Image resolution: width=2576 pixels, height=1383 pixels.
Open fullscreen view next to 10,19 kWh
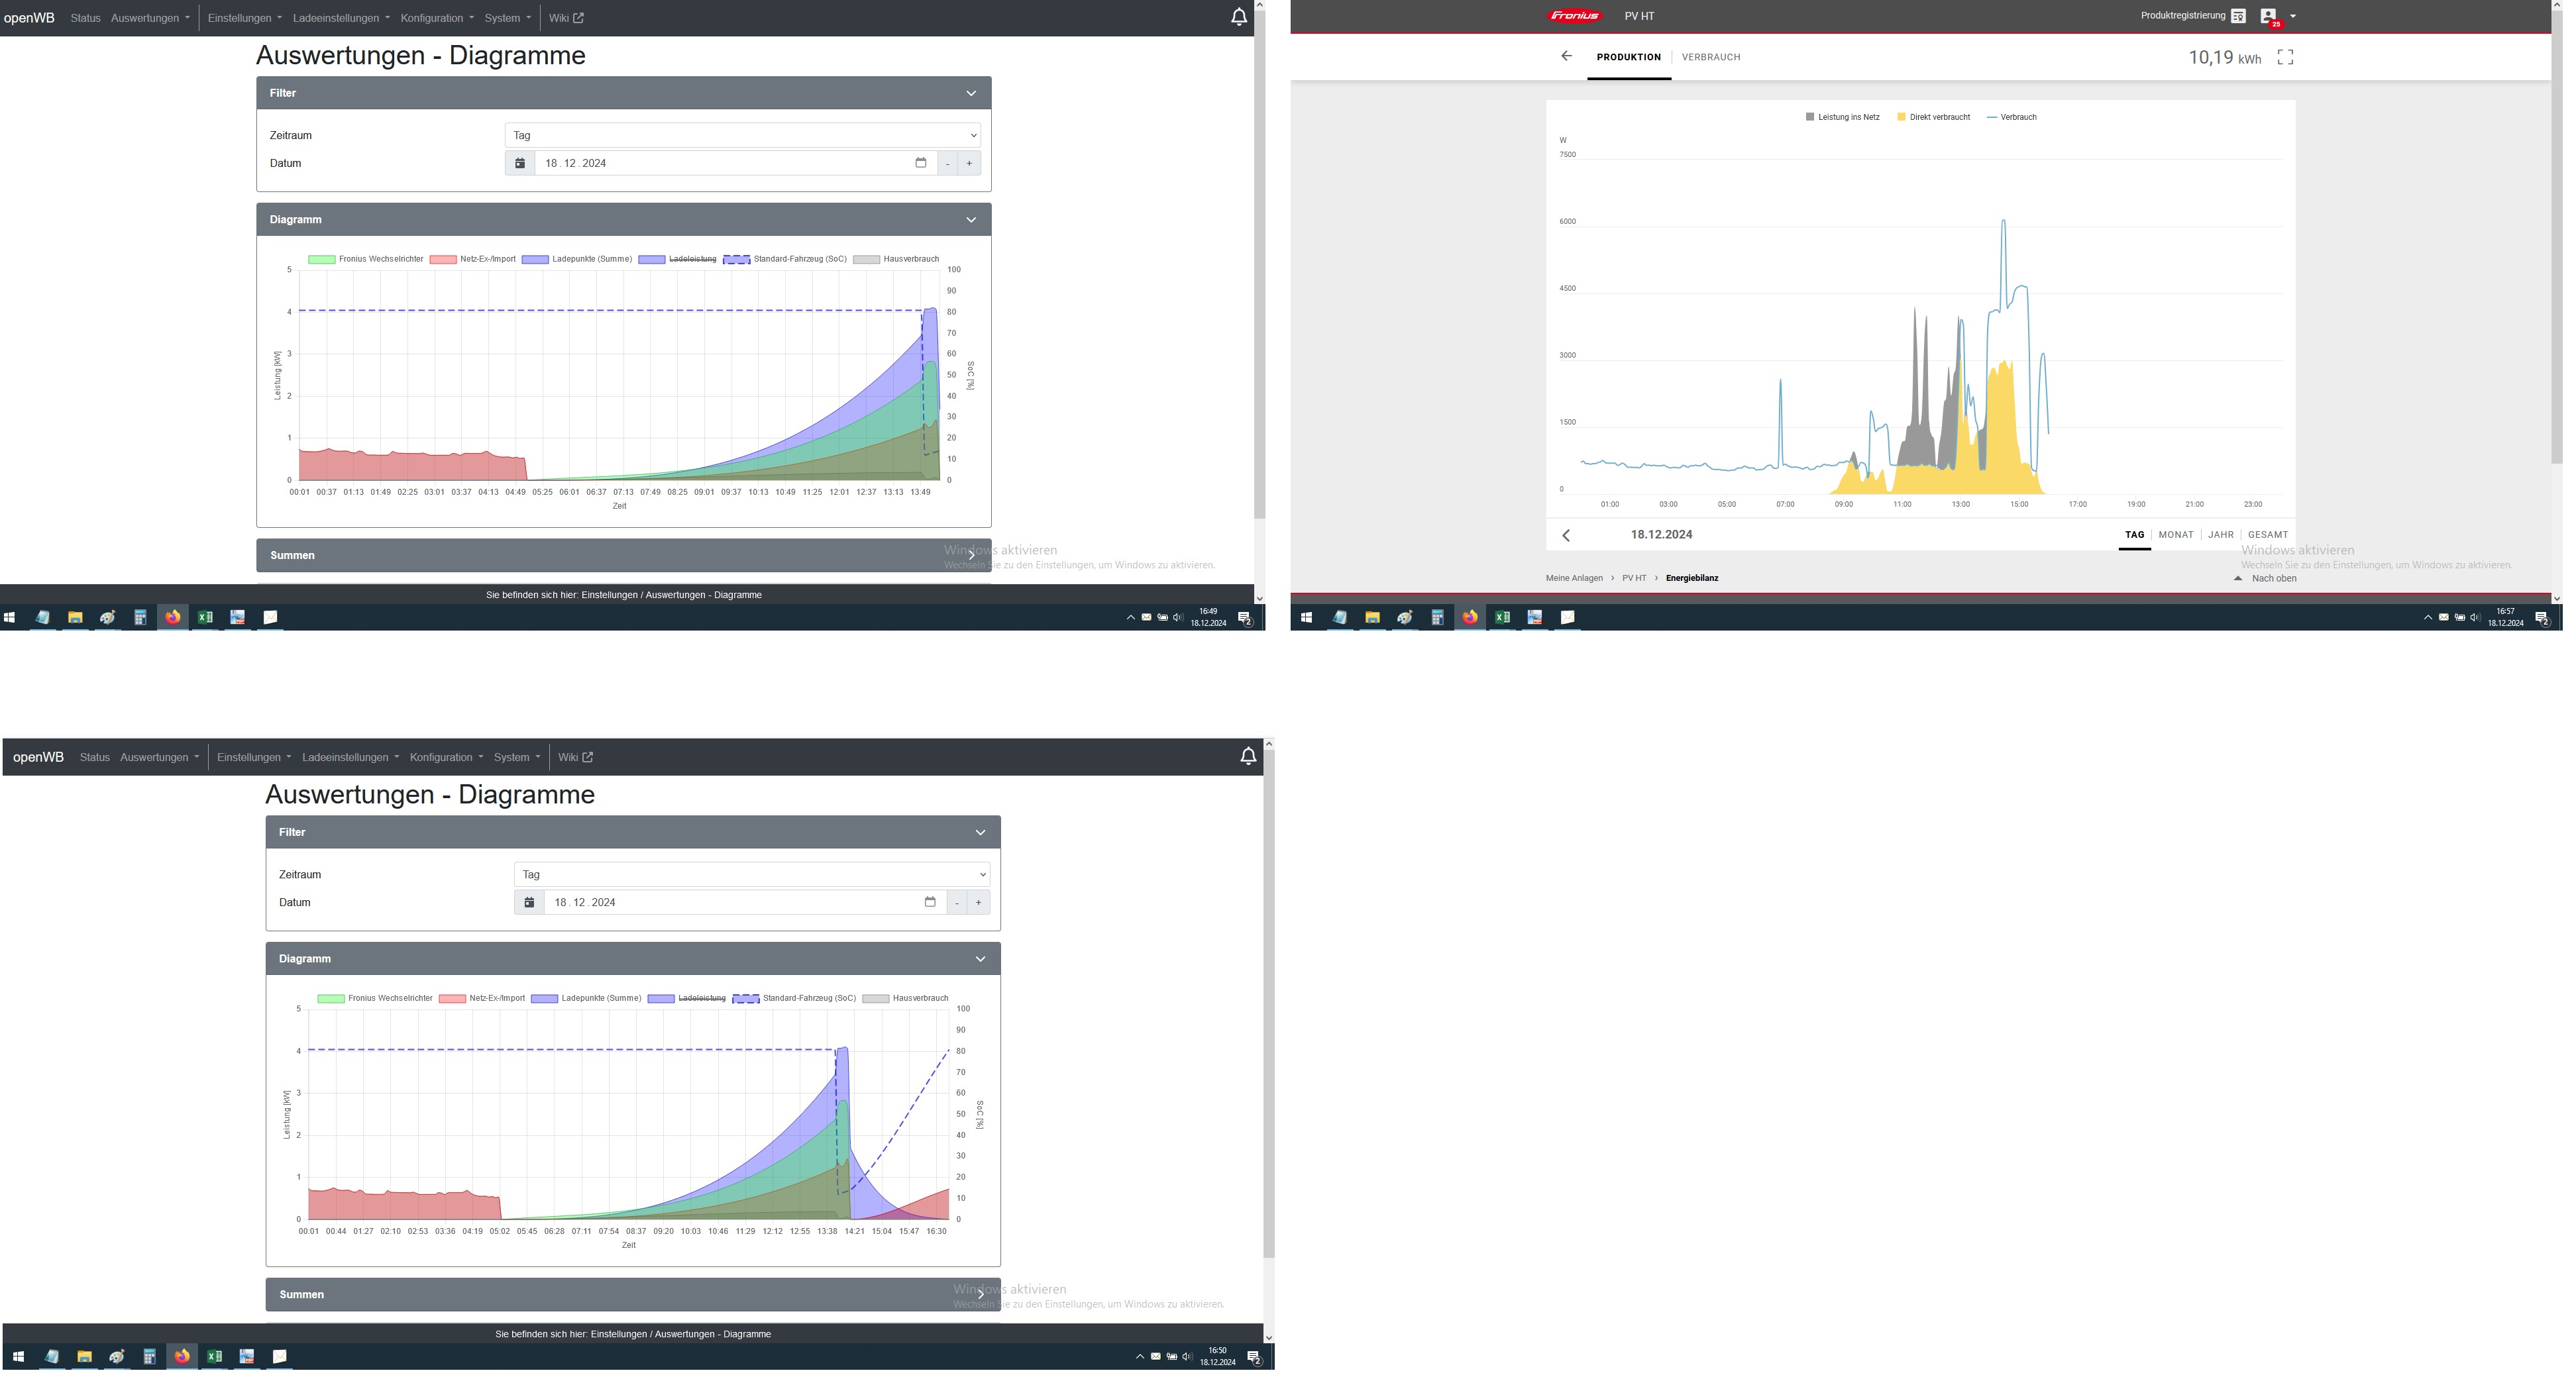coord(2285,57)
